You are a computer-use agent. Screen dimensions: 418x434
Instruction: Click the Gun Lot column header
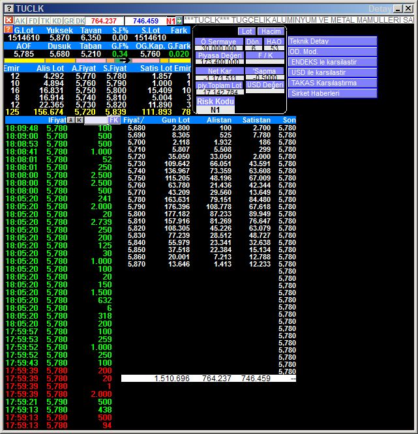coord(175,120)
